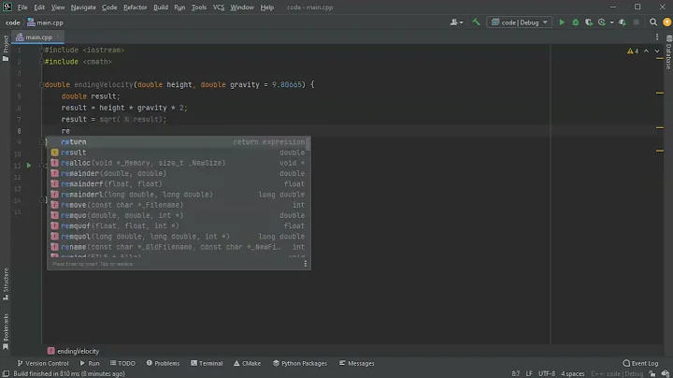Screen dimensions: 673x378
Task: Open the Problems tool window
Action: pyautogui.click(x=163, y=363)
